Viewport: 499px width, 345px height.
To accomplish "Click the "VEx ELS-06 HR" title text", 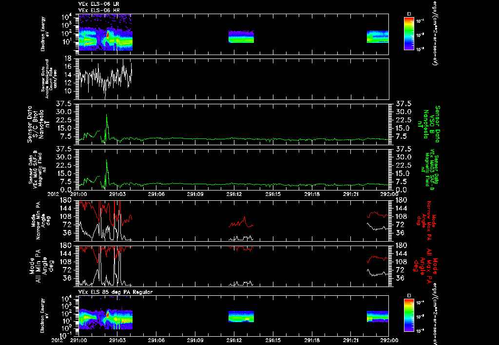I will [x=99, y=11].
